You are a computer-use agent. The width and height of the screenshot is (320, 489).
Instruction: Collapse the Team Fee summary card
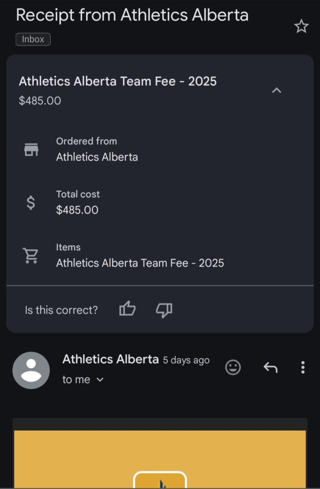click(x=277, y=90)
